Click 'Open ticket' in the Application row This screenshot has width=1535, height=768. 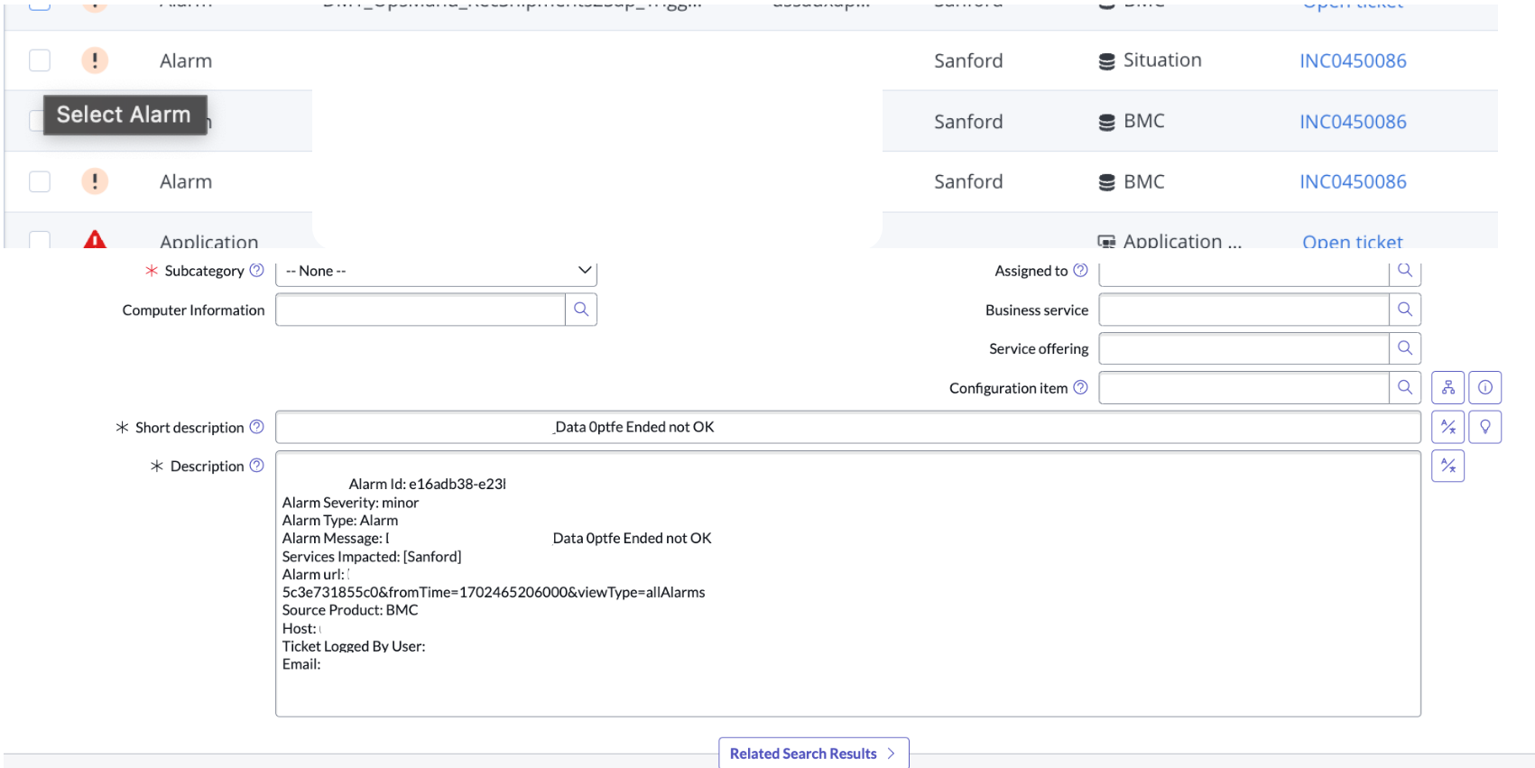click(1353, 241)
